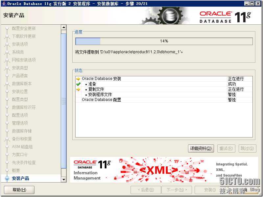The width and height of the screenshot is (263, 197).
Task: Select the active 安装产品 step
Action: coord(20,178)
